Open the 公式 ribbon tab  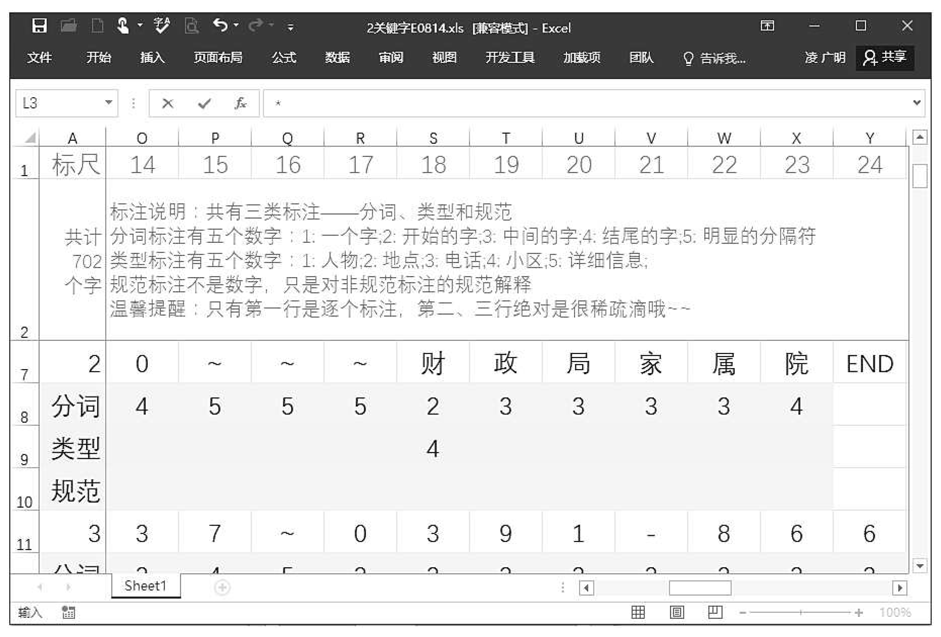pyautogui.click(x=284, y=58)
